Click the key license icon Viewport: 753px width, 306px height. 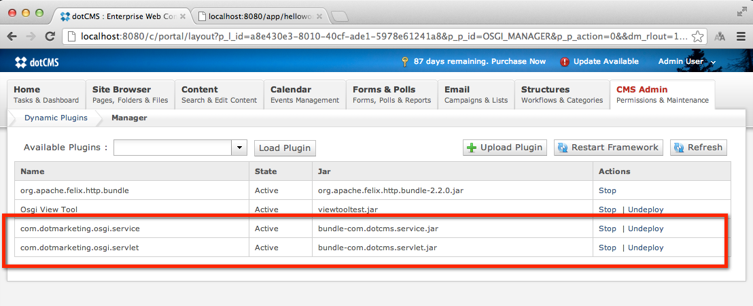pyautogui.click(x=405, y=62)
